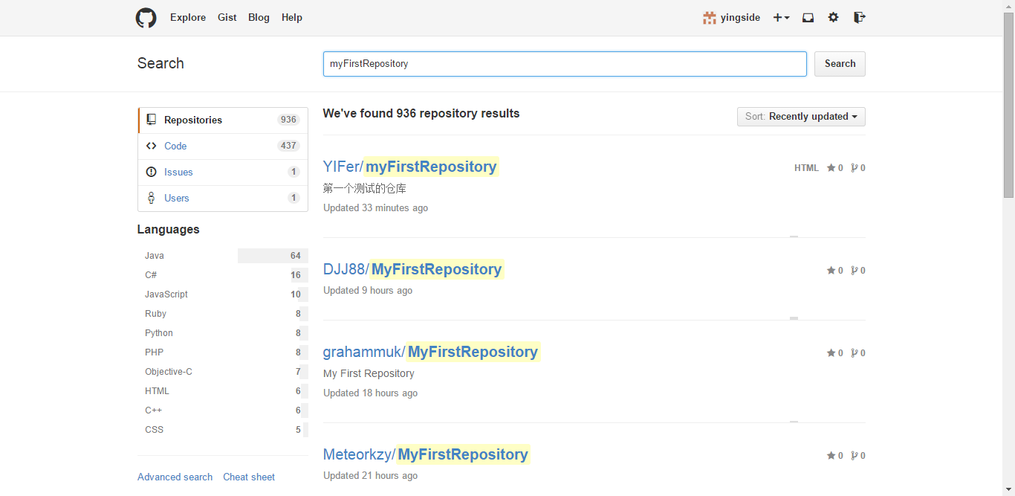
Task: Click the HTML label on YIFer result
Action: (806, 168)
